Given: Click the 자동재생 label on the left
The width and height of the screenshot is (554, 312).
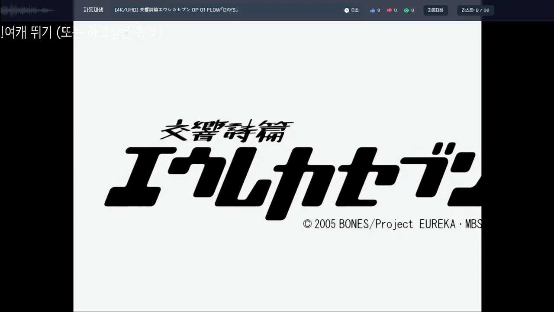Looking at the screenshot, I should [93, 10].
